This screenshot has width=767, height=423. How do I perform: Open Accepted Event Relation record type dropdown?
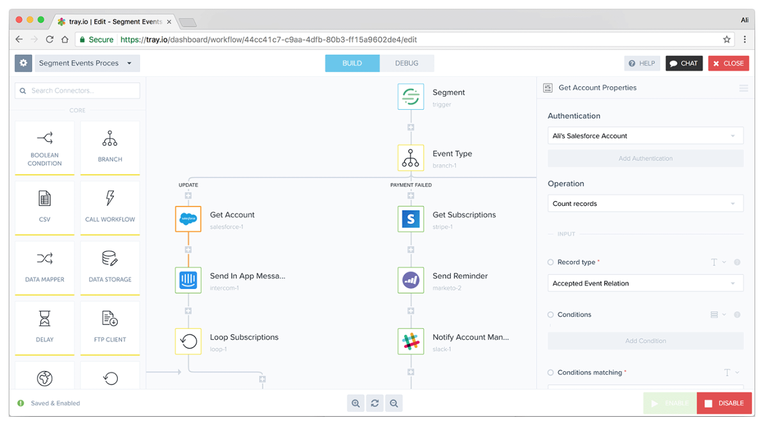(x=645, y=283)
